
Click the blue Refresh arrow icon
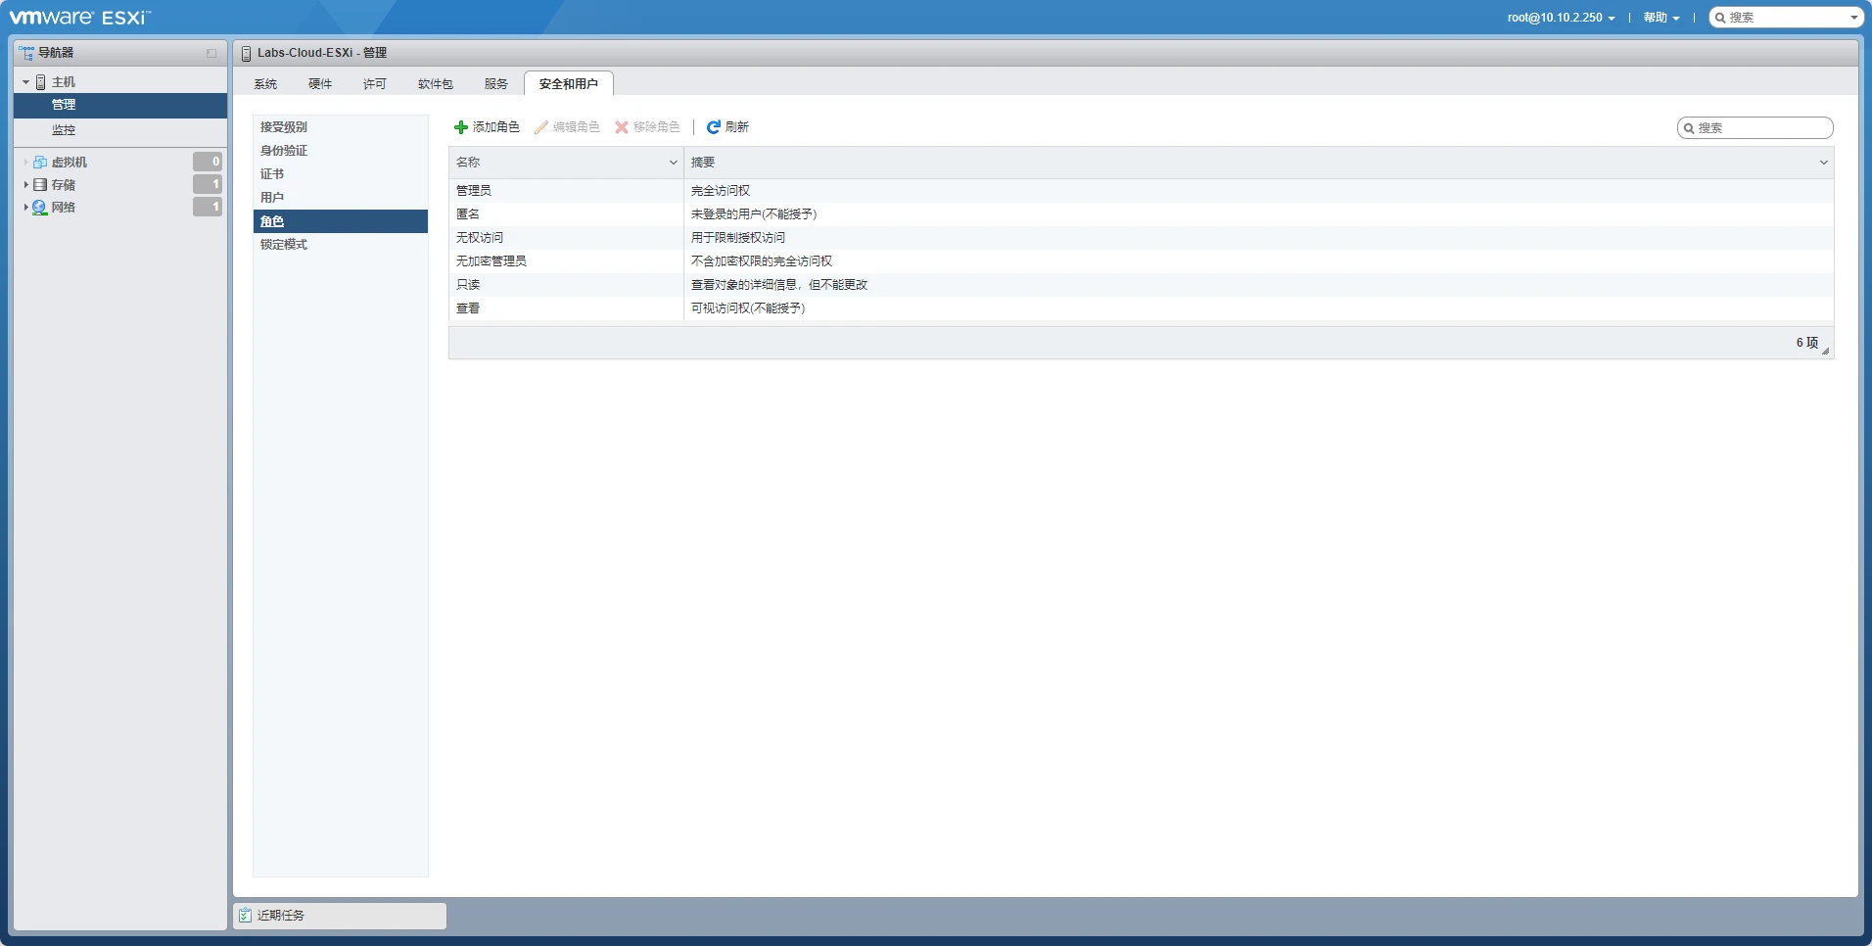[x=714, y=127]
